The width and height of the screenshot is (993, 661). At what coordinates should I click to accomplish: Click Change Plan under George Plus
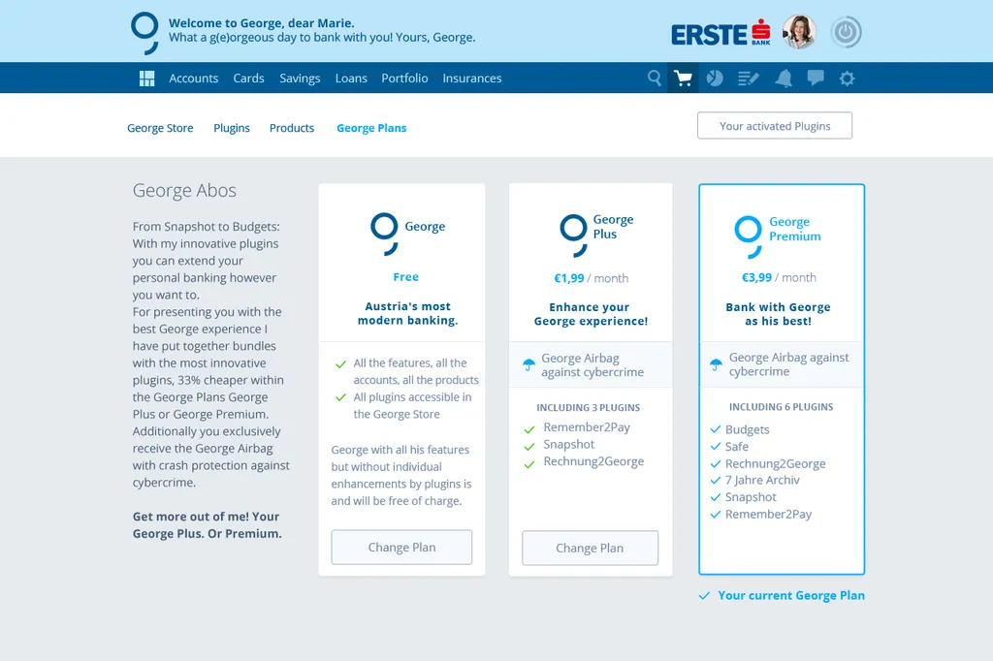590,548
